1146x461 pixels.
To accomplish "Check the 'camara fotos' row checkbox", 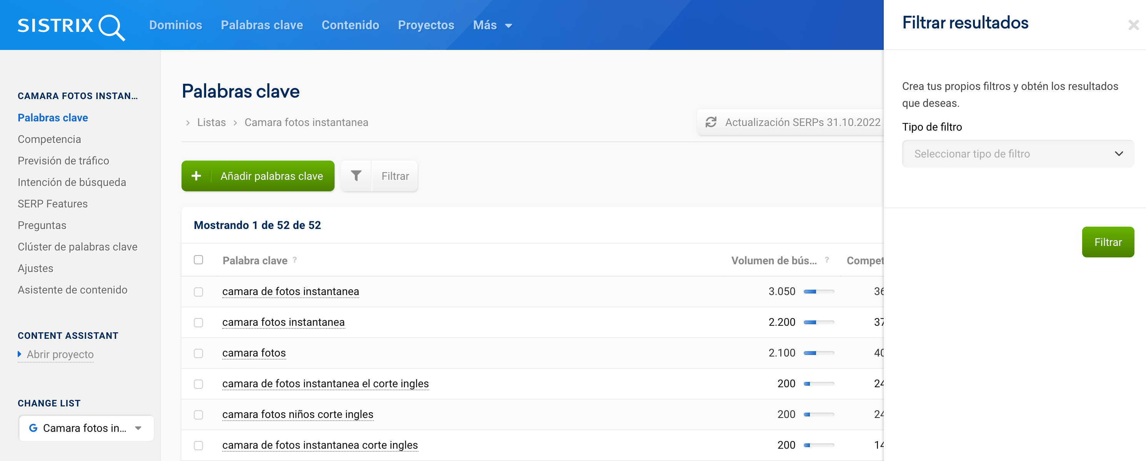I will coord(198,353).
